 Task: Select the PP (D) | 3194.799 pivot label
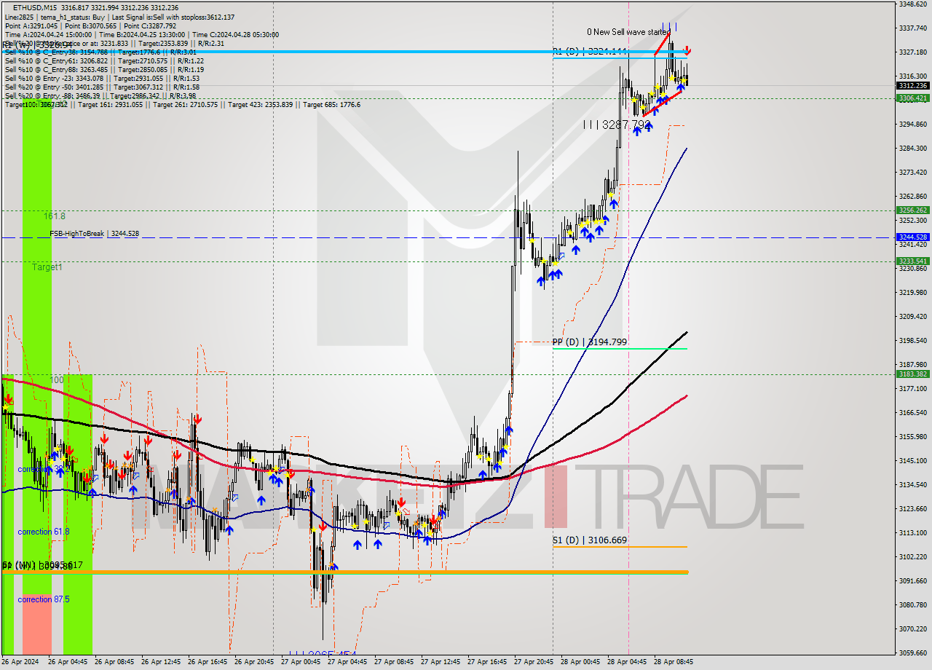click(x=589, y=342)
